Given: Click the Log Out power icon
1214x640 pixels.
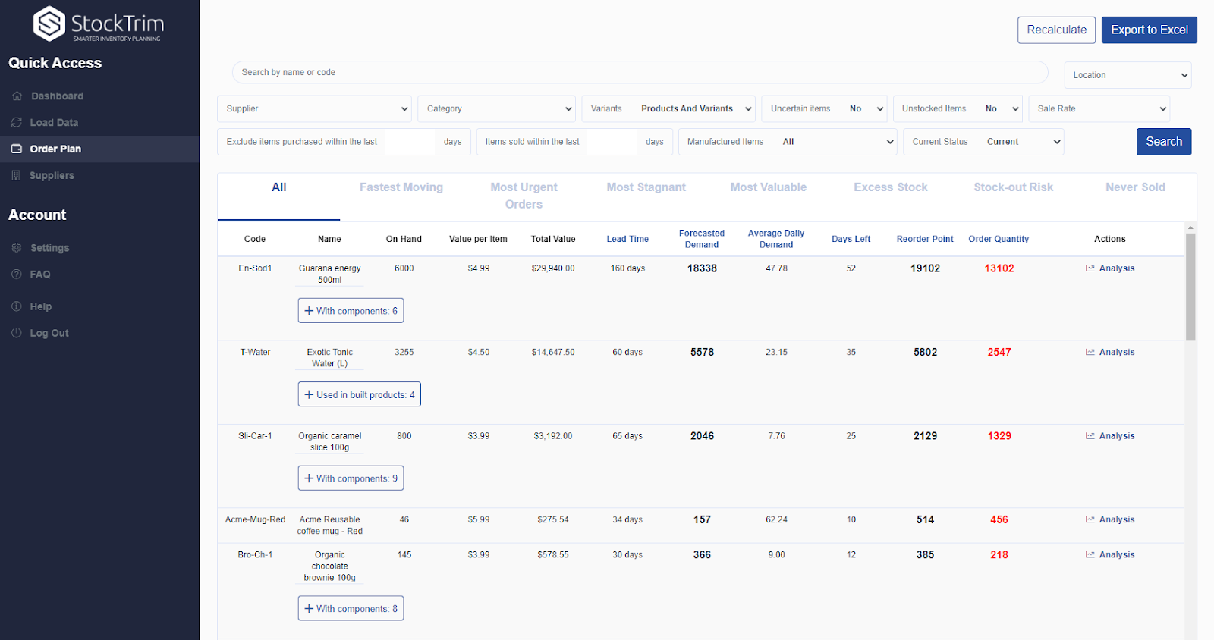Looking at the screenshot, I should (x=17, y=333).
